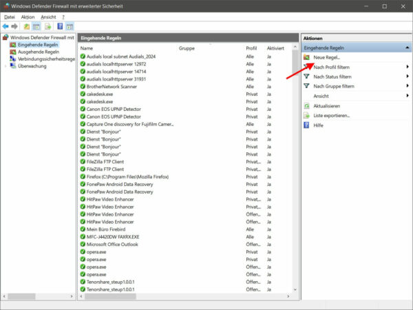Click green check icon of Mein Büro Firebird
Image resolution: width=413 pixels, height=310 pixels.
[83, 229]
